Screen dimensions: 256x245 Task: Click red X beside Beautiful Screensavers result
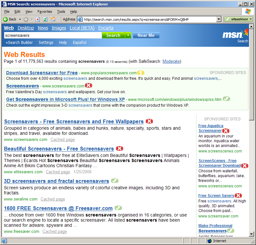click(119, 148)
